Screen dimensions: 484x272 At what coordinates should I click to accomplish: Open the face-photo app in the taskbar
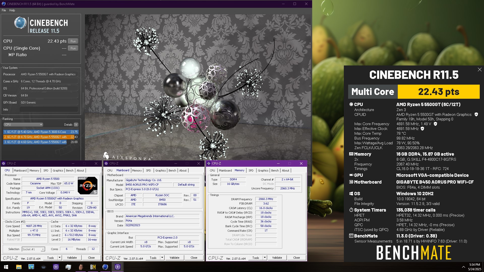click(81, 267)
